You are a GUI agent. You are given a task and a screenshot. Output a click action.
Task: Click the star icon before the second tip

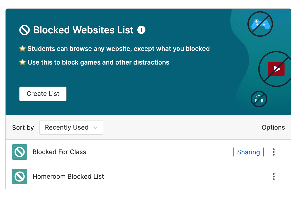[x=23, y=62]
